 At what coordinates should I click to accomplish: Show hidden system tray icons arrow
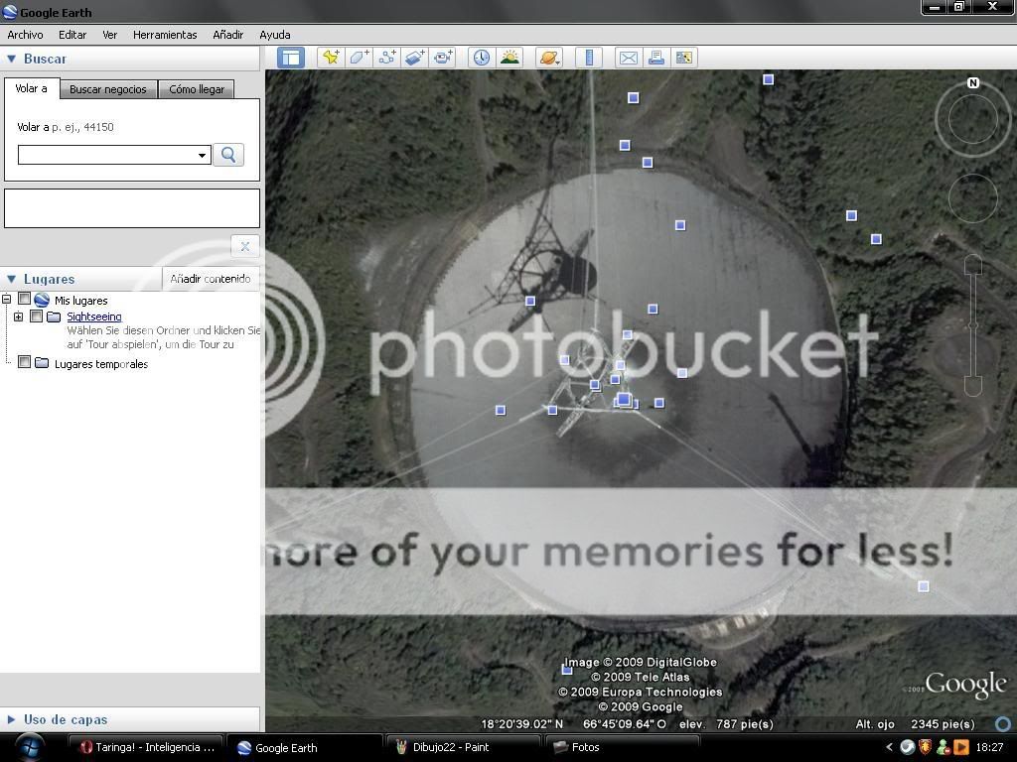889,748
